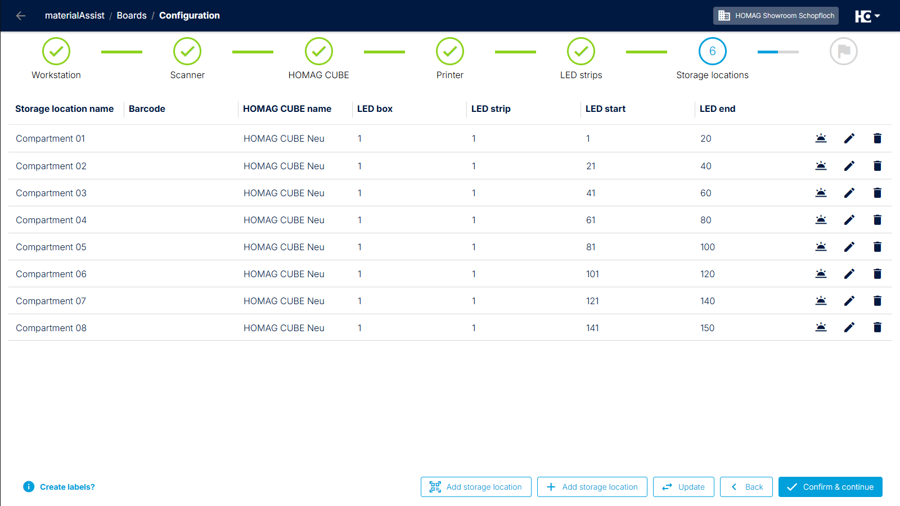Trigger LED light icon for Compartment 07

point(821,301)
